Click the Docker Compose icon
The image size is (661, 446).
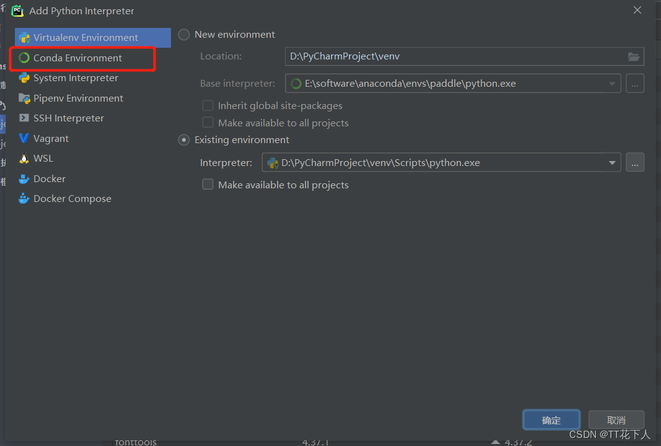coord(24,199)
